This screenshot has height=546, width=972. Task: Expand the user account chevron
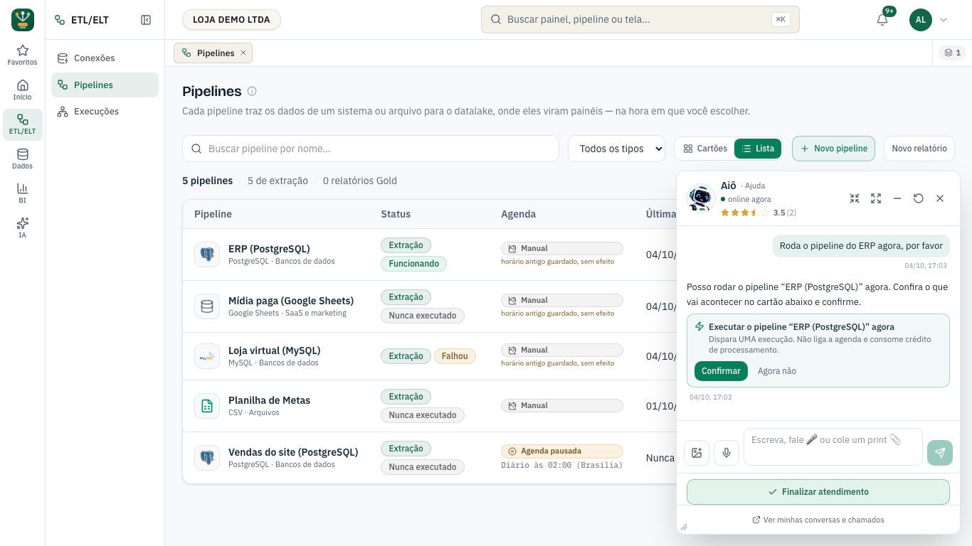click(944, 20)
